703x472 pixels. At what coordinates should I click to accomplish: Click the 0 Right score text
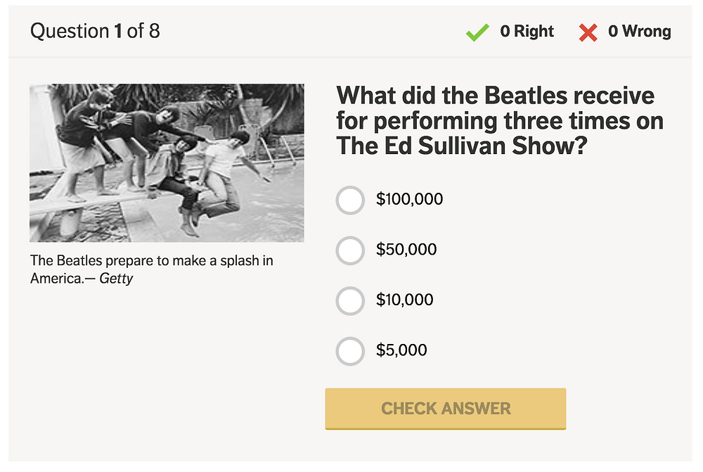click(527, 31)
